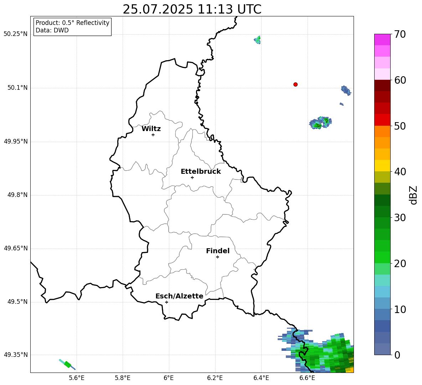Click the 'Ettelbruck' label
Screen dimensions: 422x385
[x=201, y=172]
